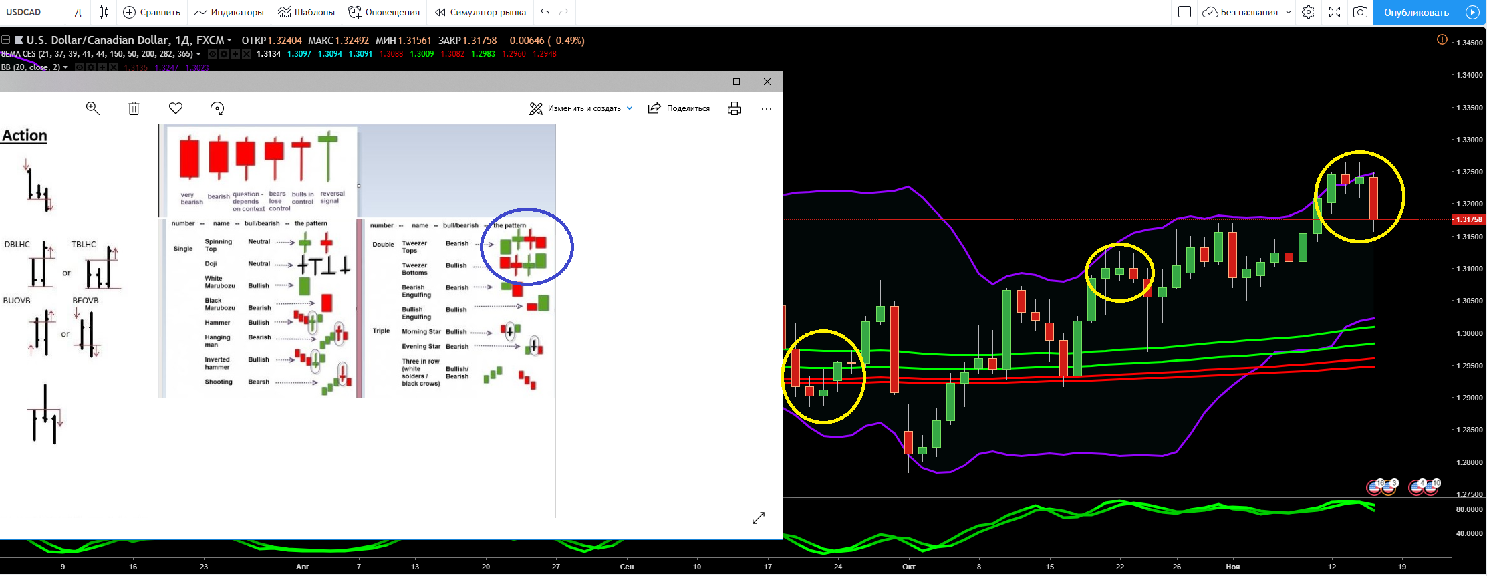This screenshot has width=1487, height=576.
Task: Toggle visibility eye of 8EMA CES indicator
Action: click(x=213, y=54)
